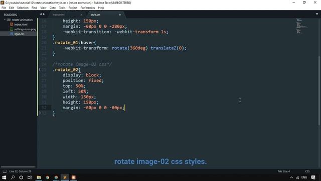Screen dimensions: 321x181
Task: Change the CSS syntax selector
Action: 307,171
